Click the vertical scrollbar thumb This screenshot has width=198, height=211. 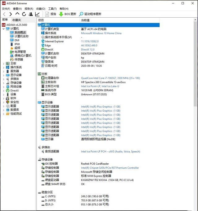point(195,64)
